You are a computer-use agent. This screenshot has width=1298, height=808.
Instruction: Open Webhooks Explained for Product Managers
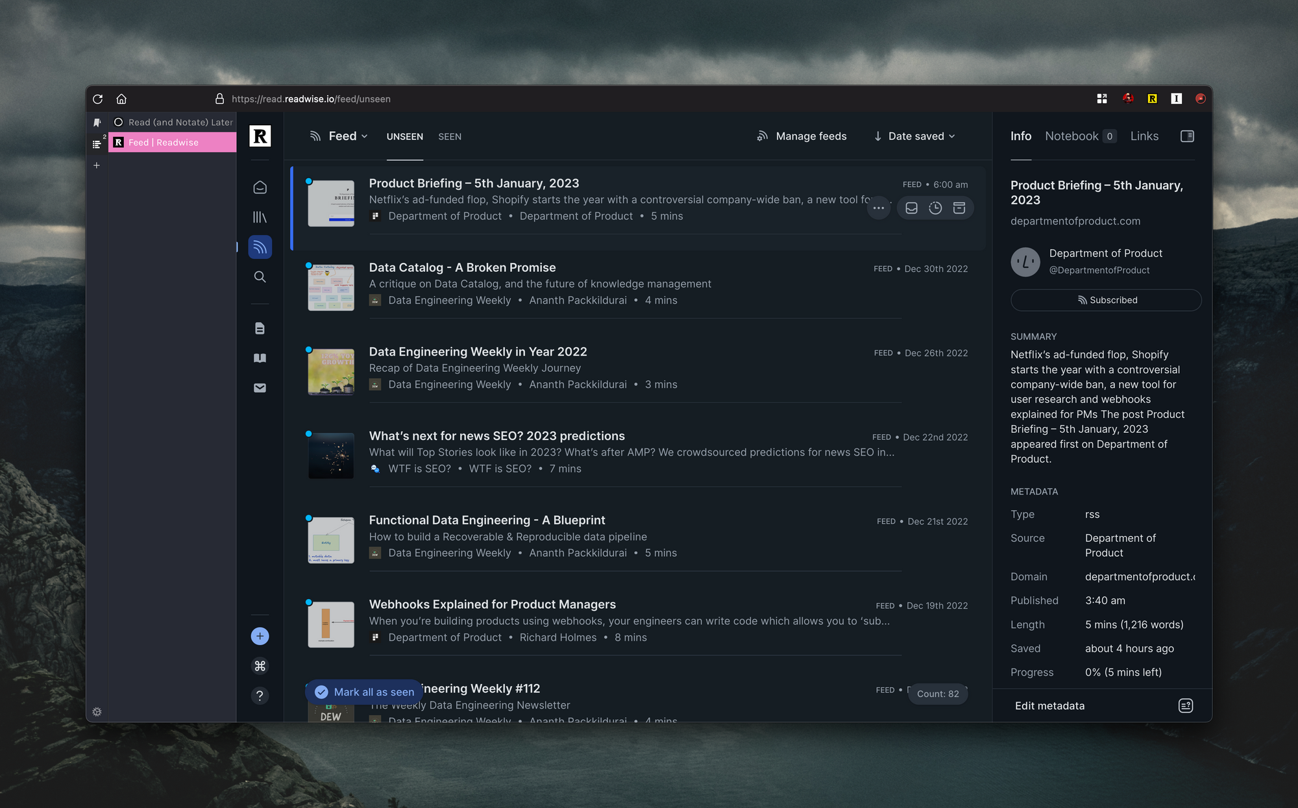coord(492,604)
